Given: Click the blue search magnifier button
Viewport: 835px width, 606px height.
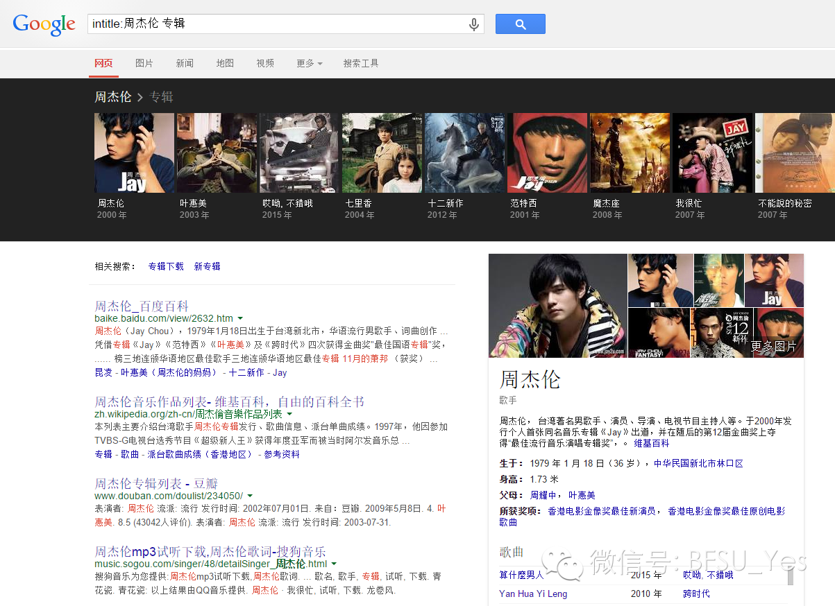Looking at the screenshot, I should point(520,24).
